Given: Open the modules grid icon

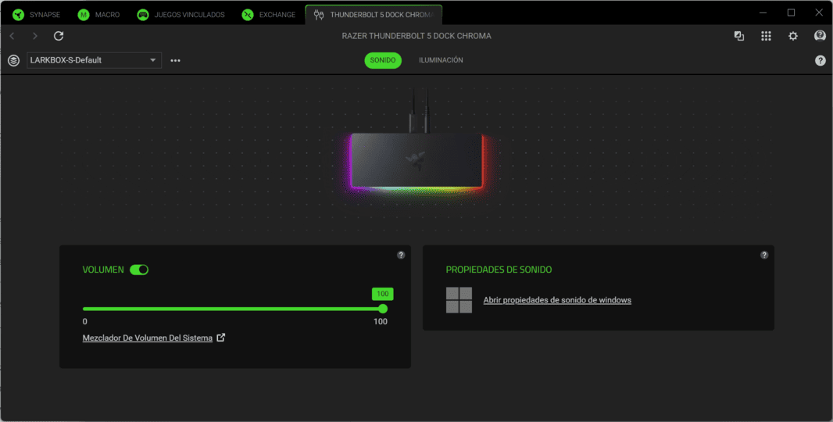Looking at the screenshot, I should [x=766, y=36].
